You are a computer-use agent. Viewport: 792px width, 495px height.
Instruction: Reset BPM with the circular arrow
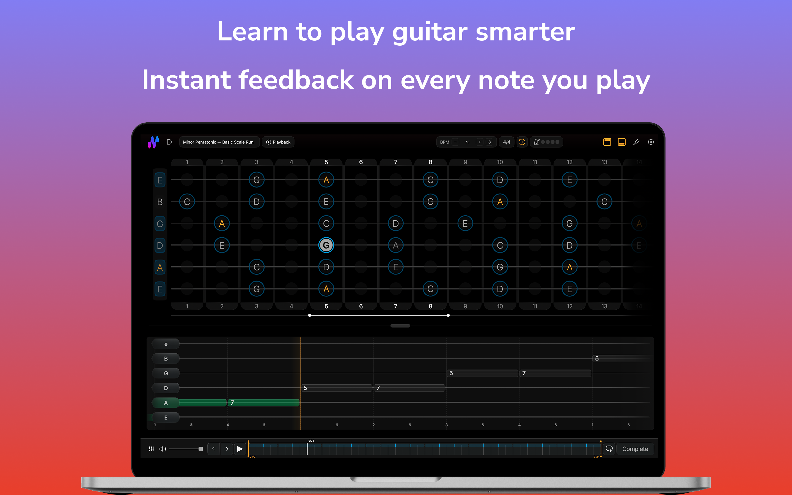click(489, 142)
